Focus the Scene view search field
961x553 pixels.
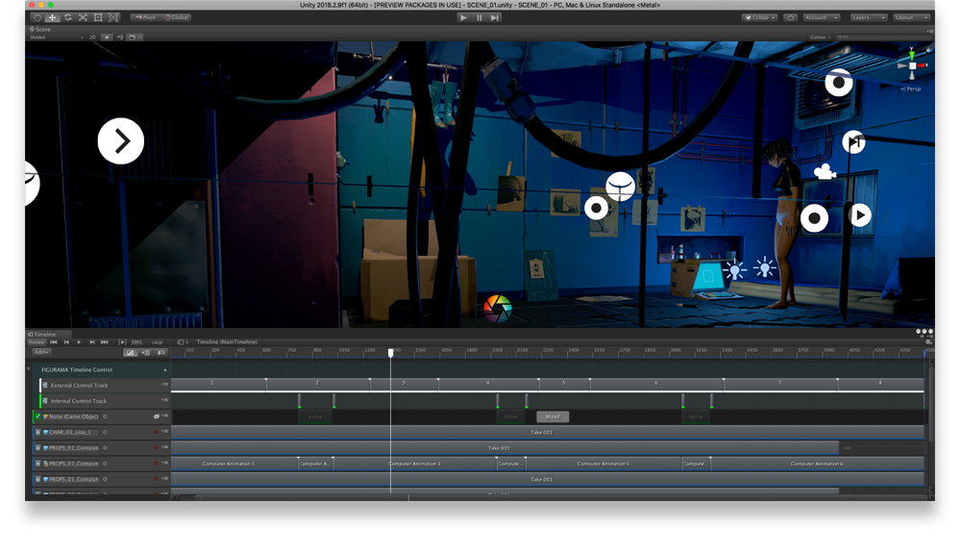tap(884, 38)
